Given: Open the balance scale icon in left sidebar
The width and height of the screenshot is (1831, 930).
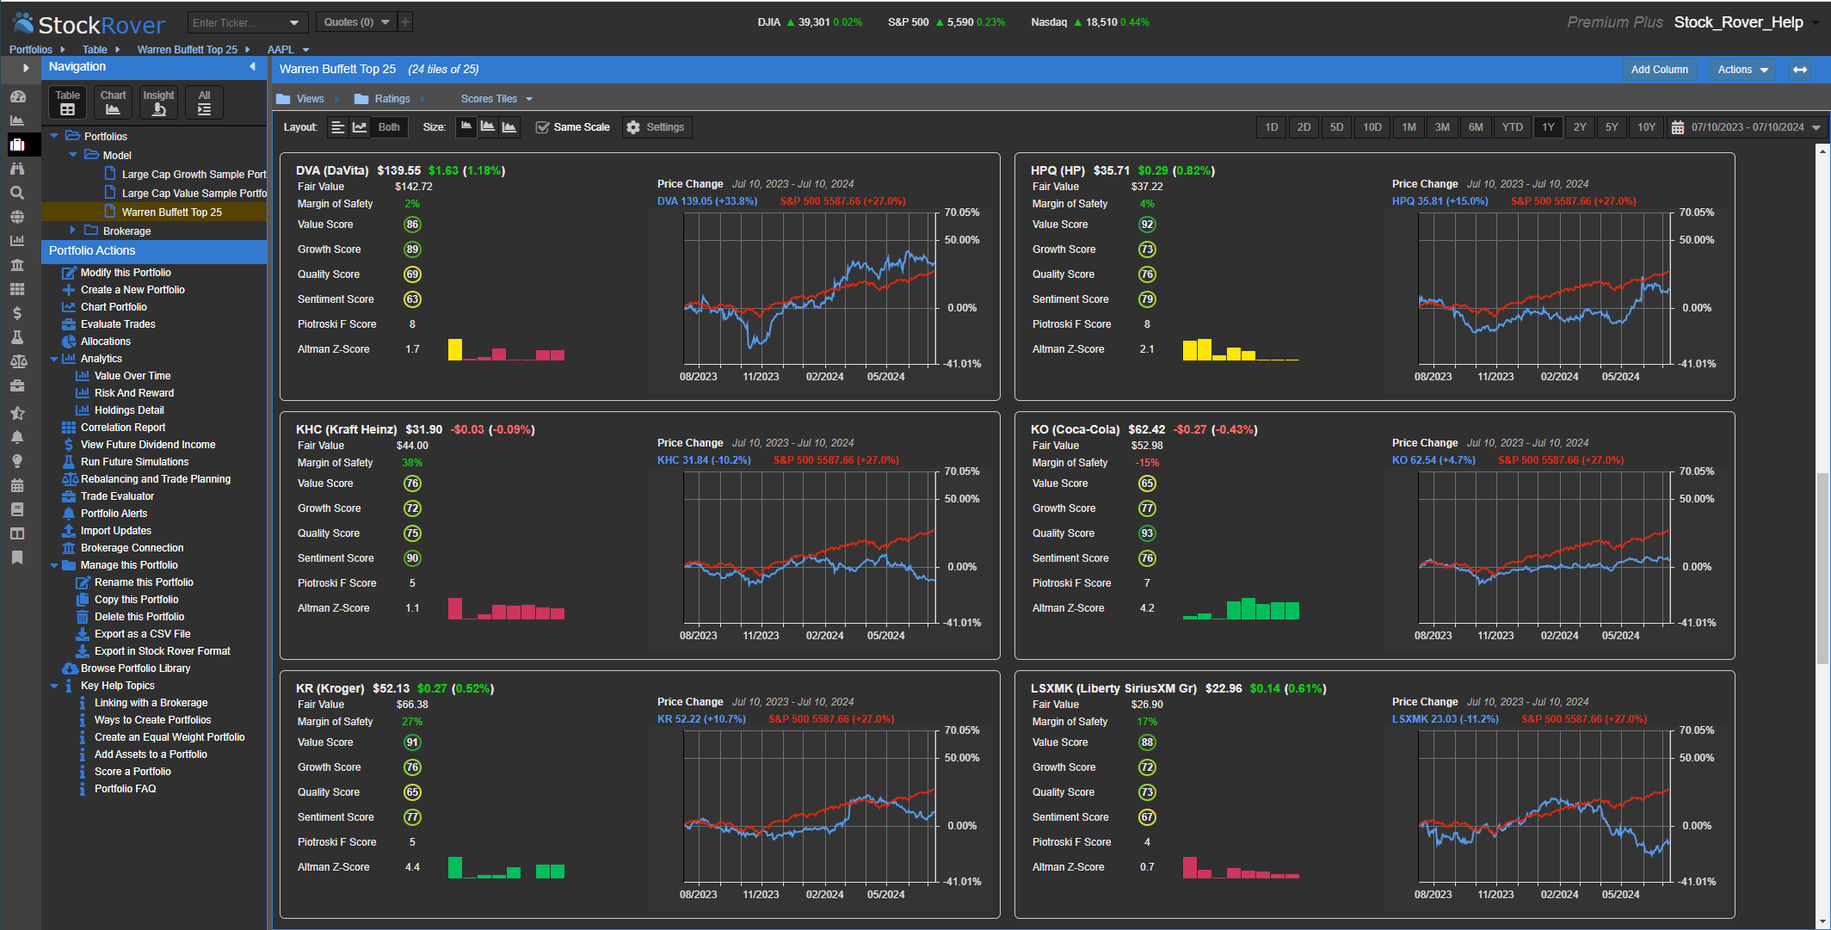Looking at the screenshot, I should [17, 361].
